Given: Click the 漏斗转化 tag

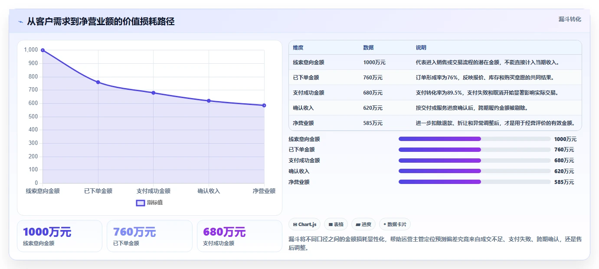Looking at the screenshot, I should (570, 19).
